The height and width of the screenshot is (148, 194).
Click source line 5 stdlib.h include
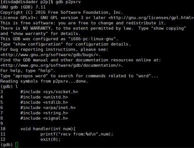click(44, 102)
